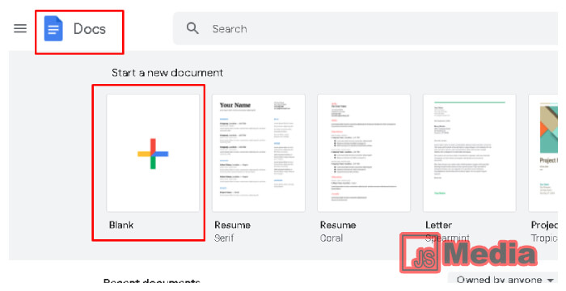Click the Coral label under Resume
Screen dimensions: 566x291
pyautogui.click(x=332, y=238)
